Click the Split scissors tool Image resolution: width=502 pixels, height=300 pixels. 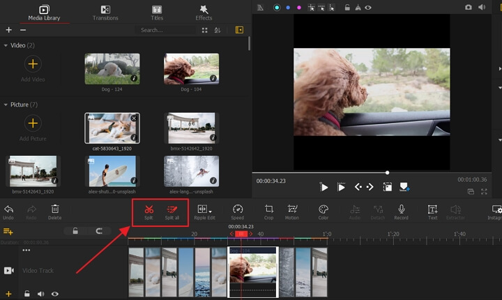149,209
